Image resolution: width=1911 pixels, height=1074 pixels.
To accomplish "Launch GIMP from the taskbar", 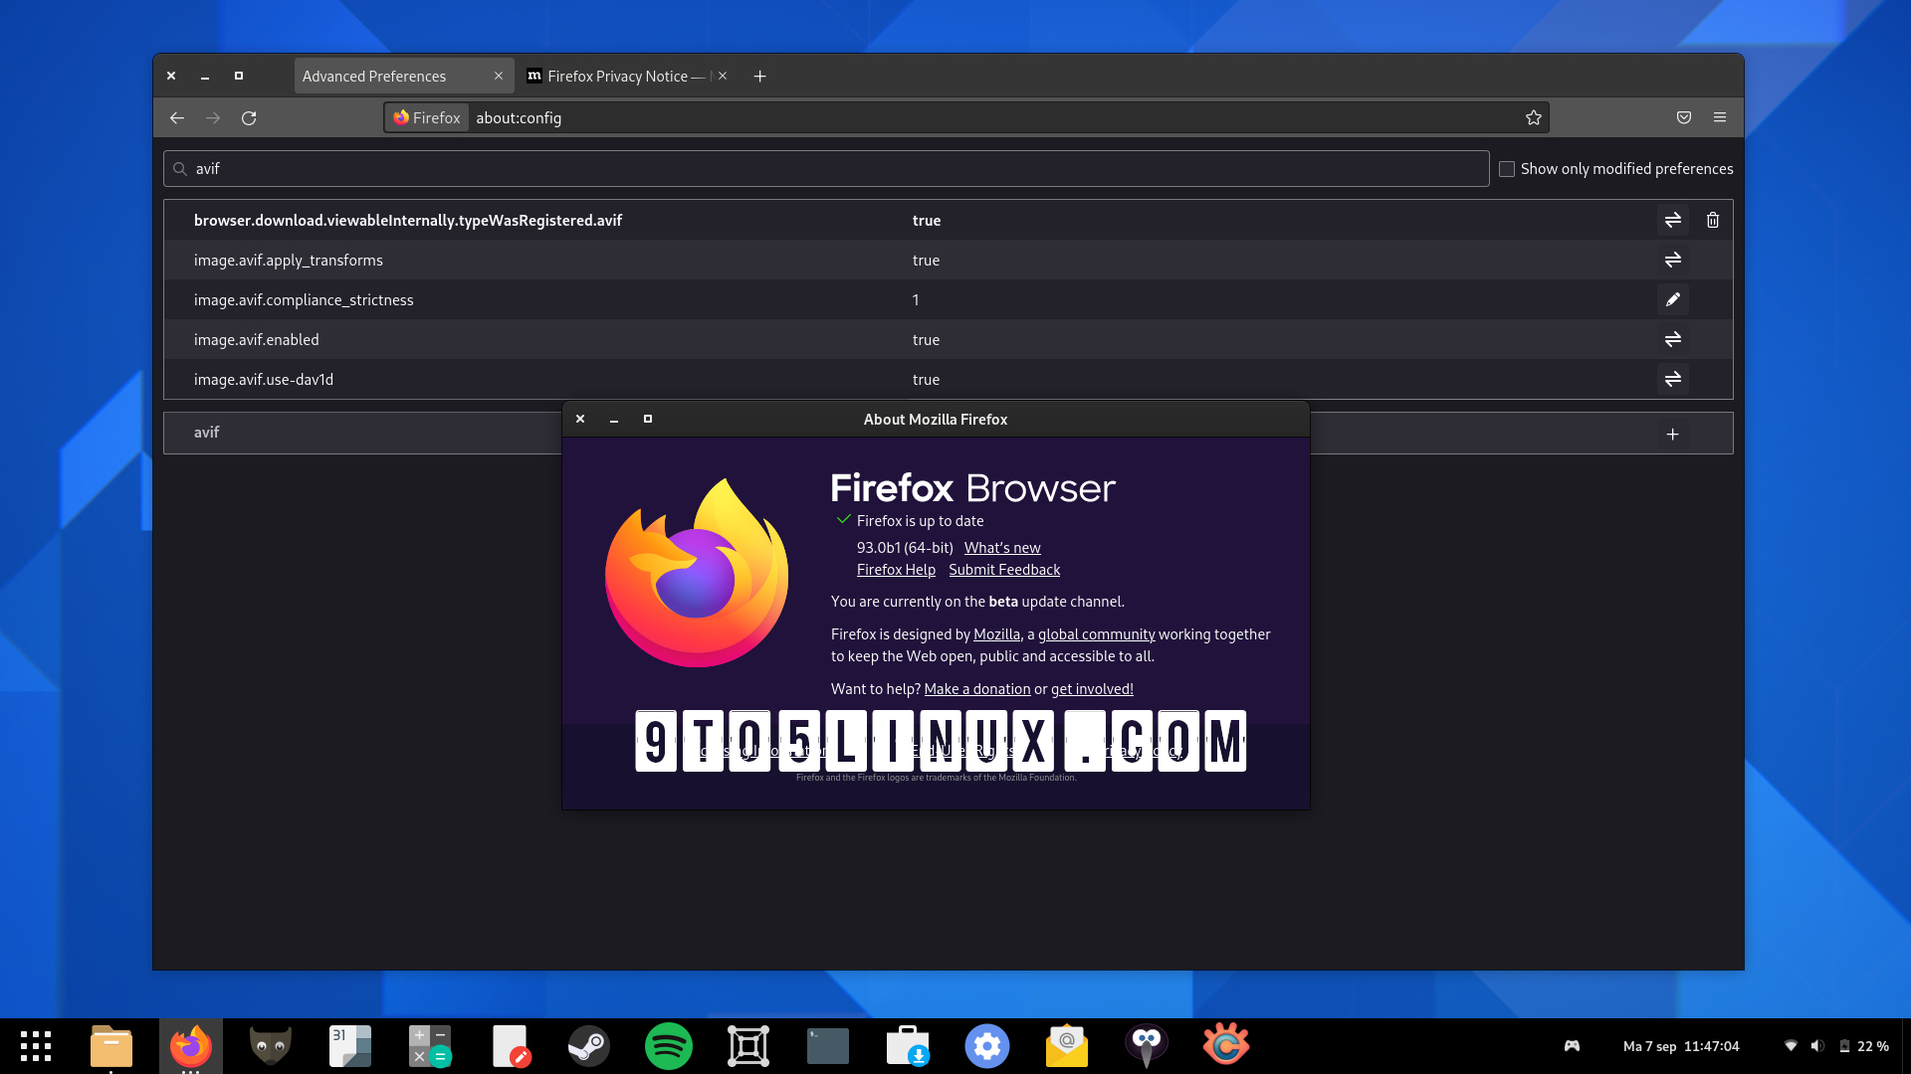I will [x=271, y=1045].
